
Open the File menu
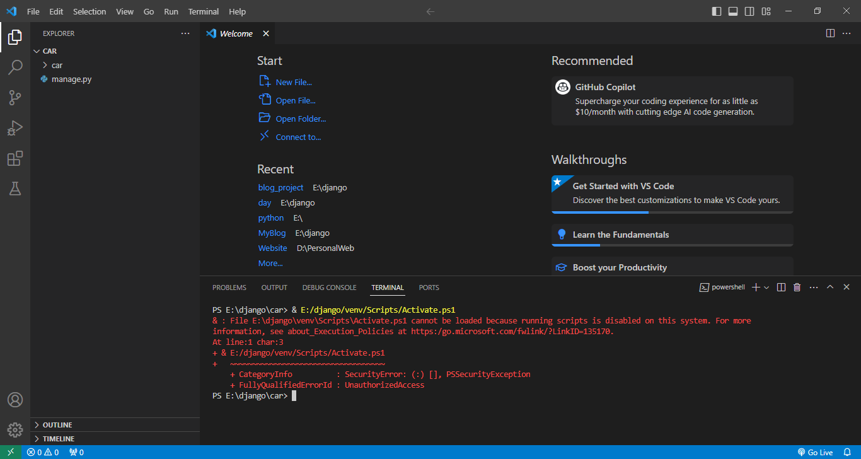pyautogui.click(x=33, y=11)
